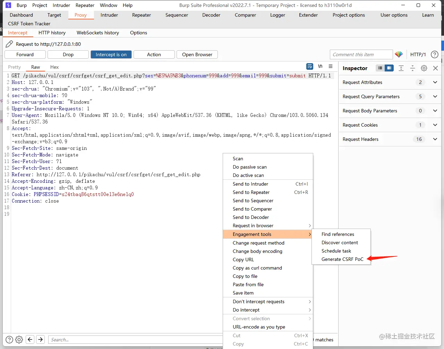The height and width of the screenshot is (349, 444).
Task: Toggle the \n non-printable characters button
Action: click(320, 66)
